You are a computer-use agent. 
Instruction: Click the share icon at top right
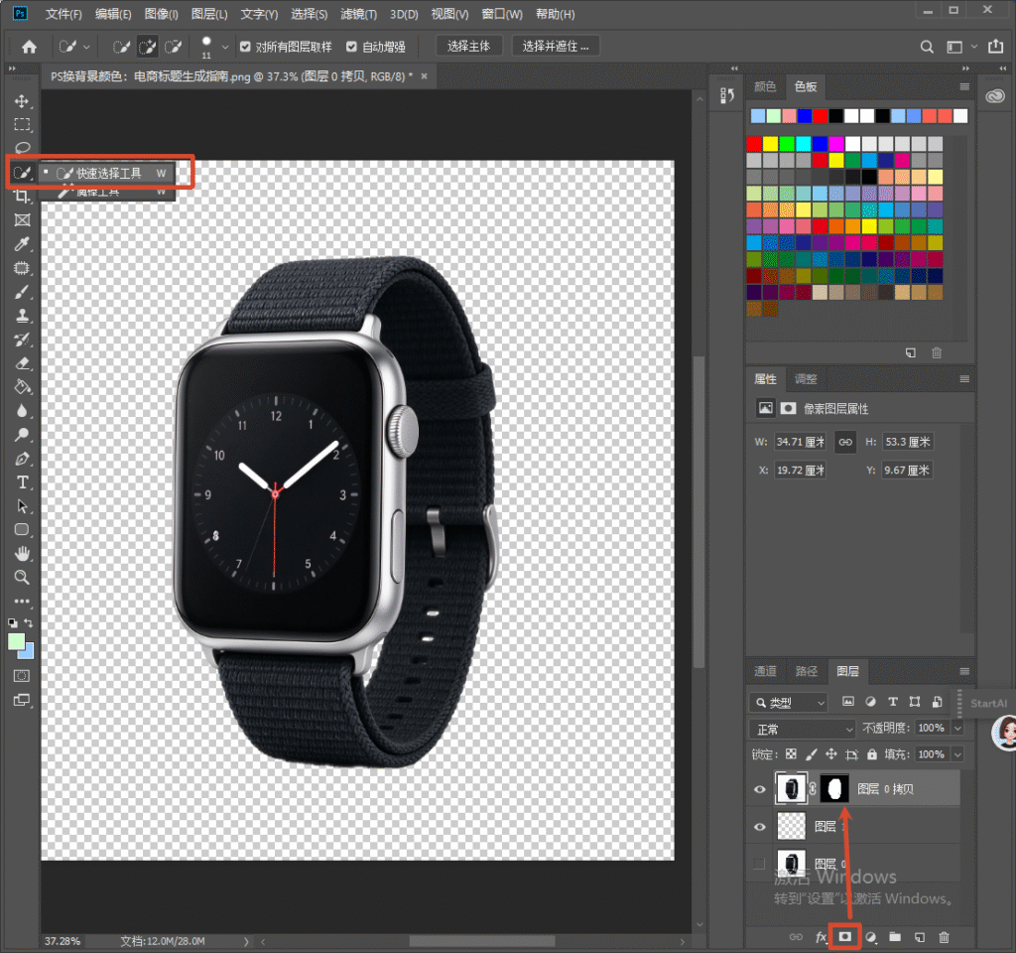click(995, 46)
